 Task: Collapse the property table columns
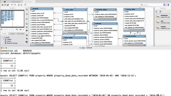tap(52, 9)
